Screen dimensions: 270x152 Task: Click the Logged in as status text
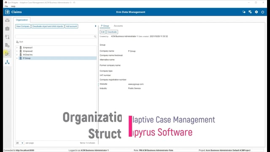click(x=89, y=150)
